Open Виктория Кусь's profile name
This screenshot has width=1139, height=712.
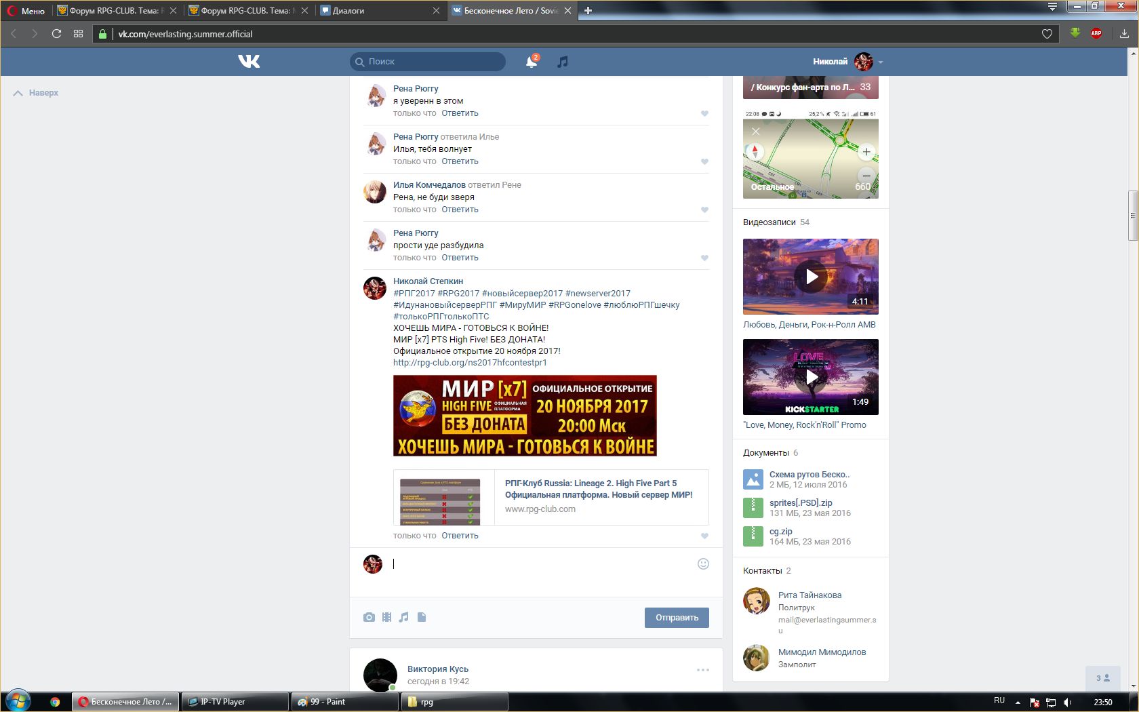tap(437, 669)
